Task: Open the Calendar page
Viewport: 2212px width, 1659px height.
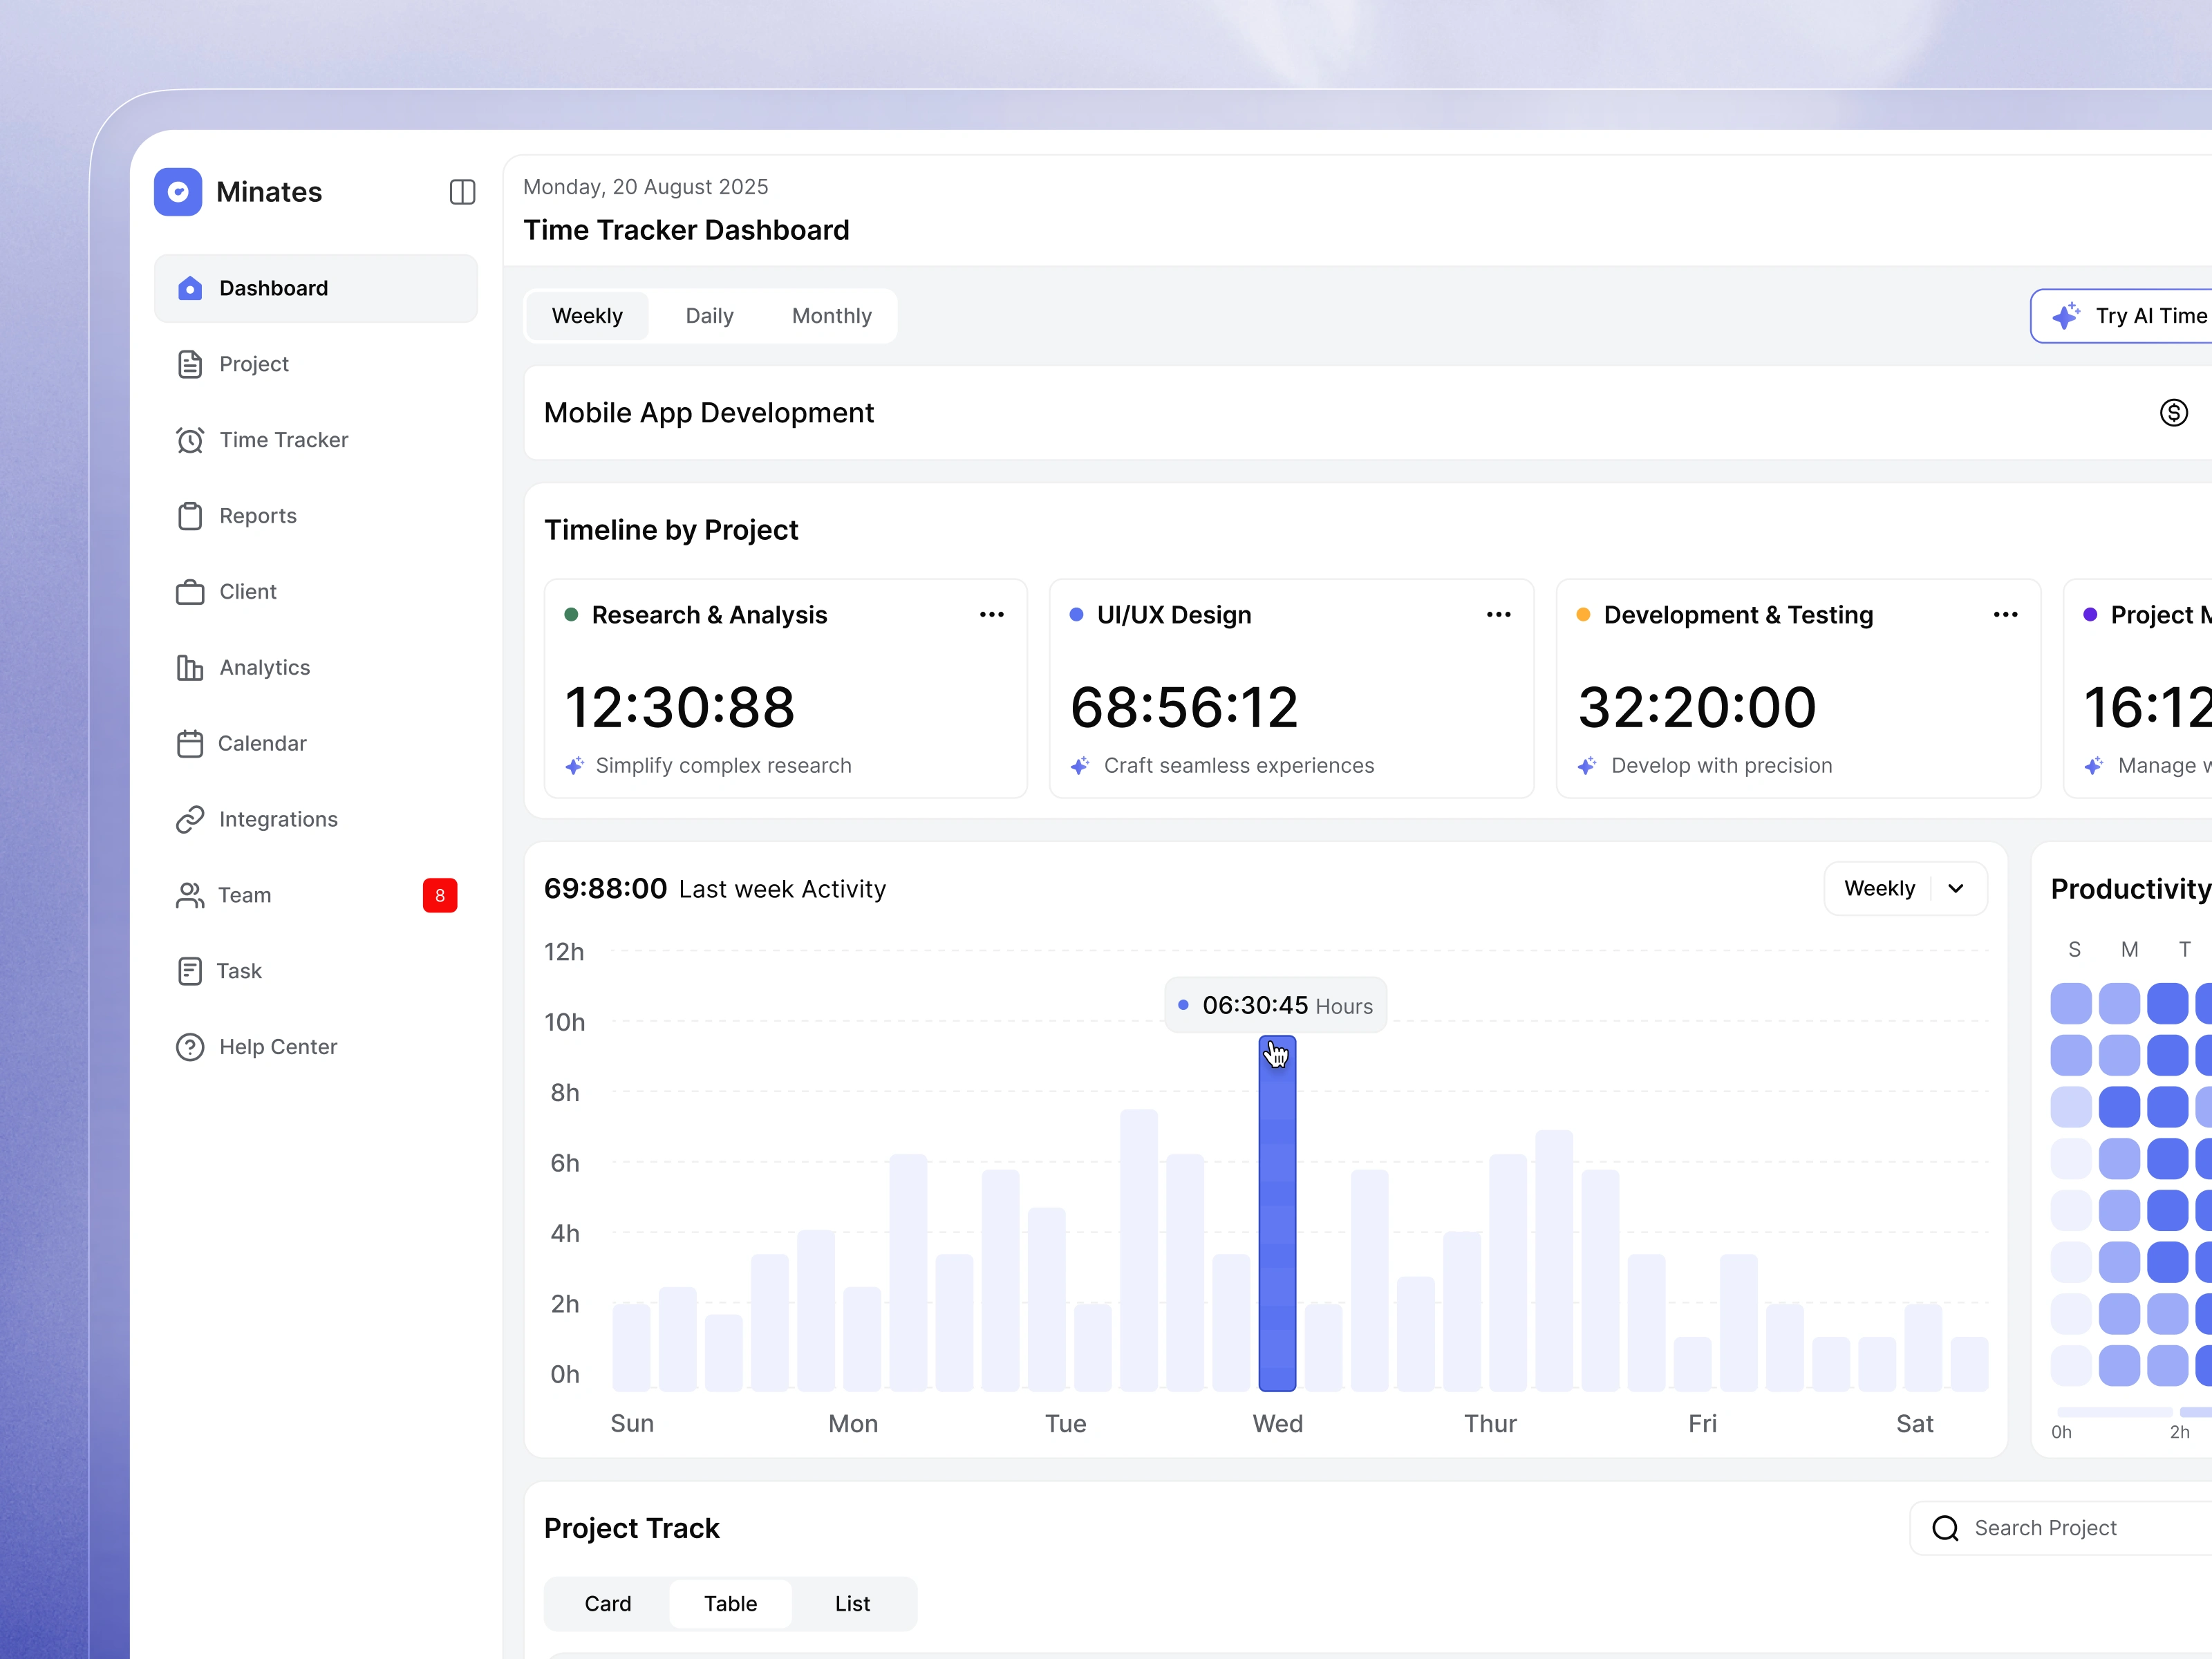Action: (261, 743)
